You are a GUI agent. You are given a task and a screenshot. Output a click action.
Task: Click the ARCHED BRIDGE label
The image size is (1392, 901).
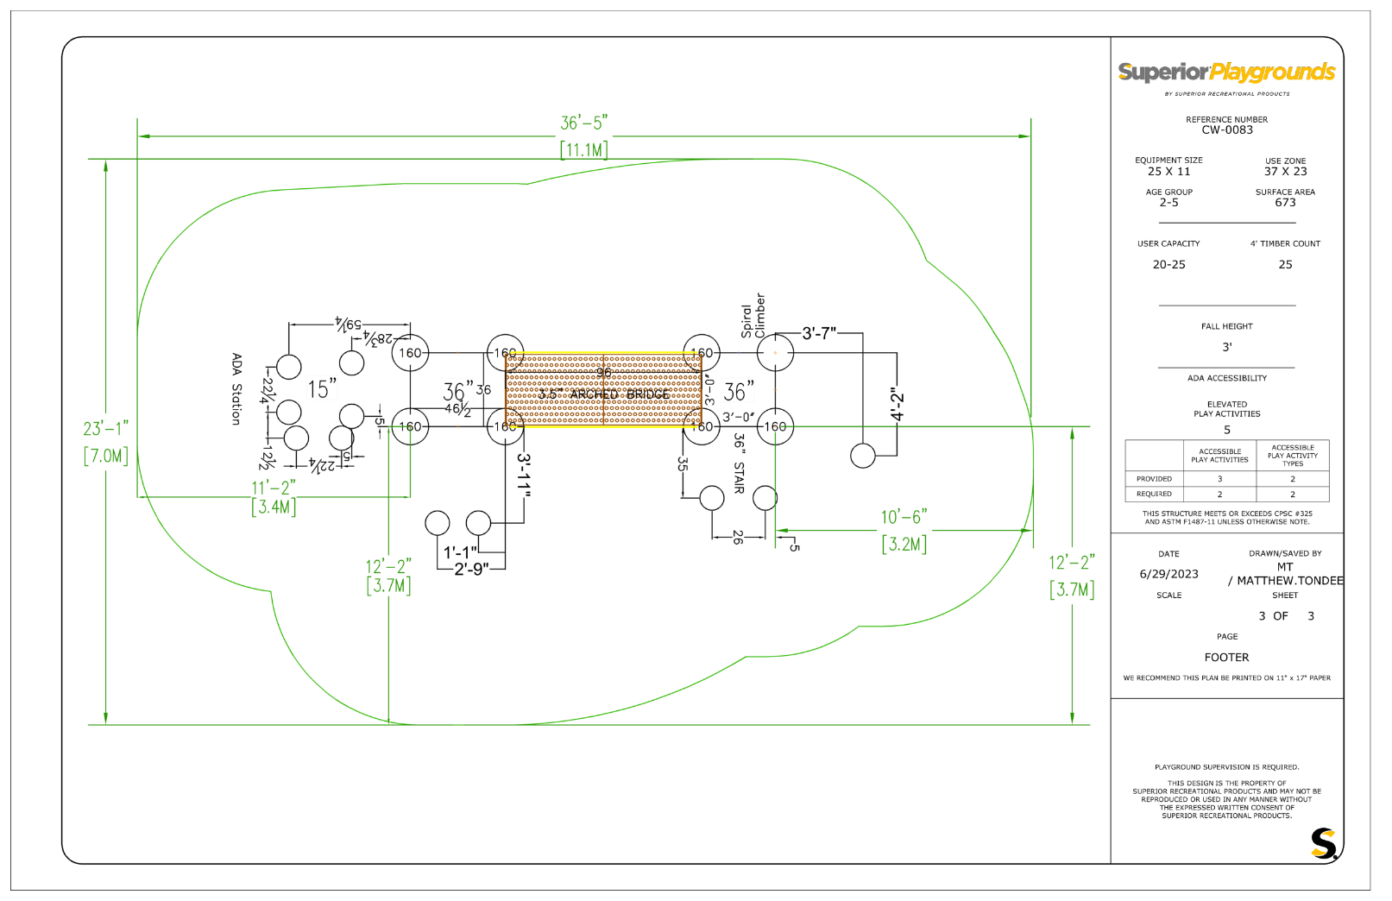click(619, 394)
